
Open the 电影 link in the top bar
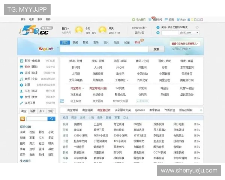31,19
